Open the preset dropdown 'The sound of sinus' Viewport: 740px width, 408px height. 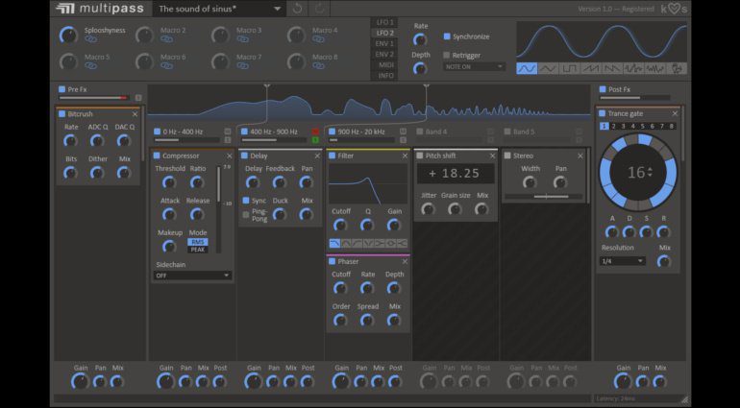(x=219, y=9)
